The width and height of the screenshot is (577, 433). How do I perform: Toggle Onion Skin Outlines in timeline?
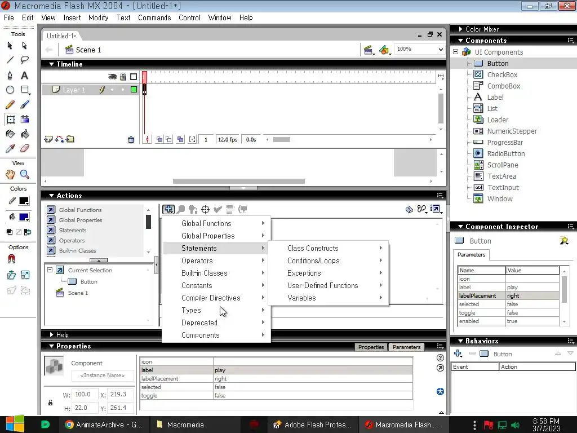168,140
